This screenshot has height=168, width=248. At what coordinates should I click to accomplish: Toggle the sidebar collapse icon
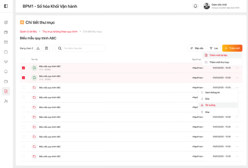pyautogui.click(x=6, y=6)
